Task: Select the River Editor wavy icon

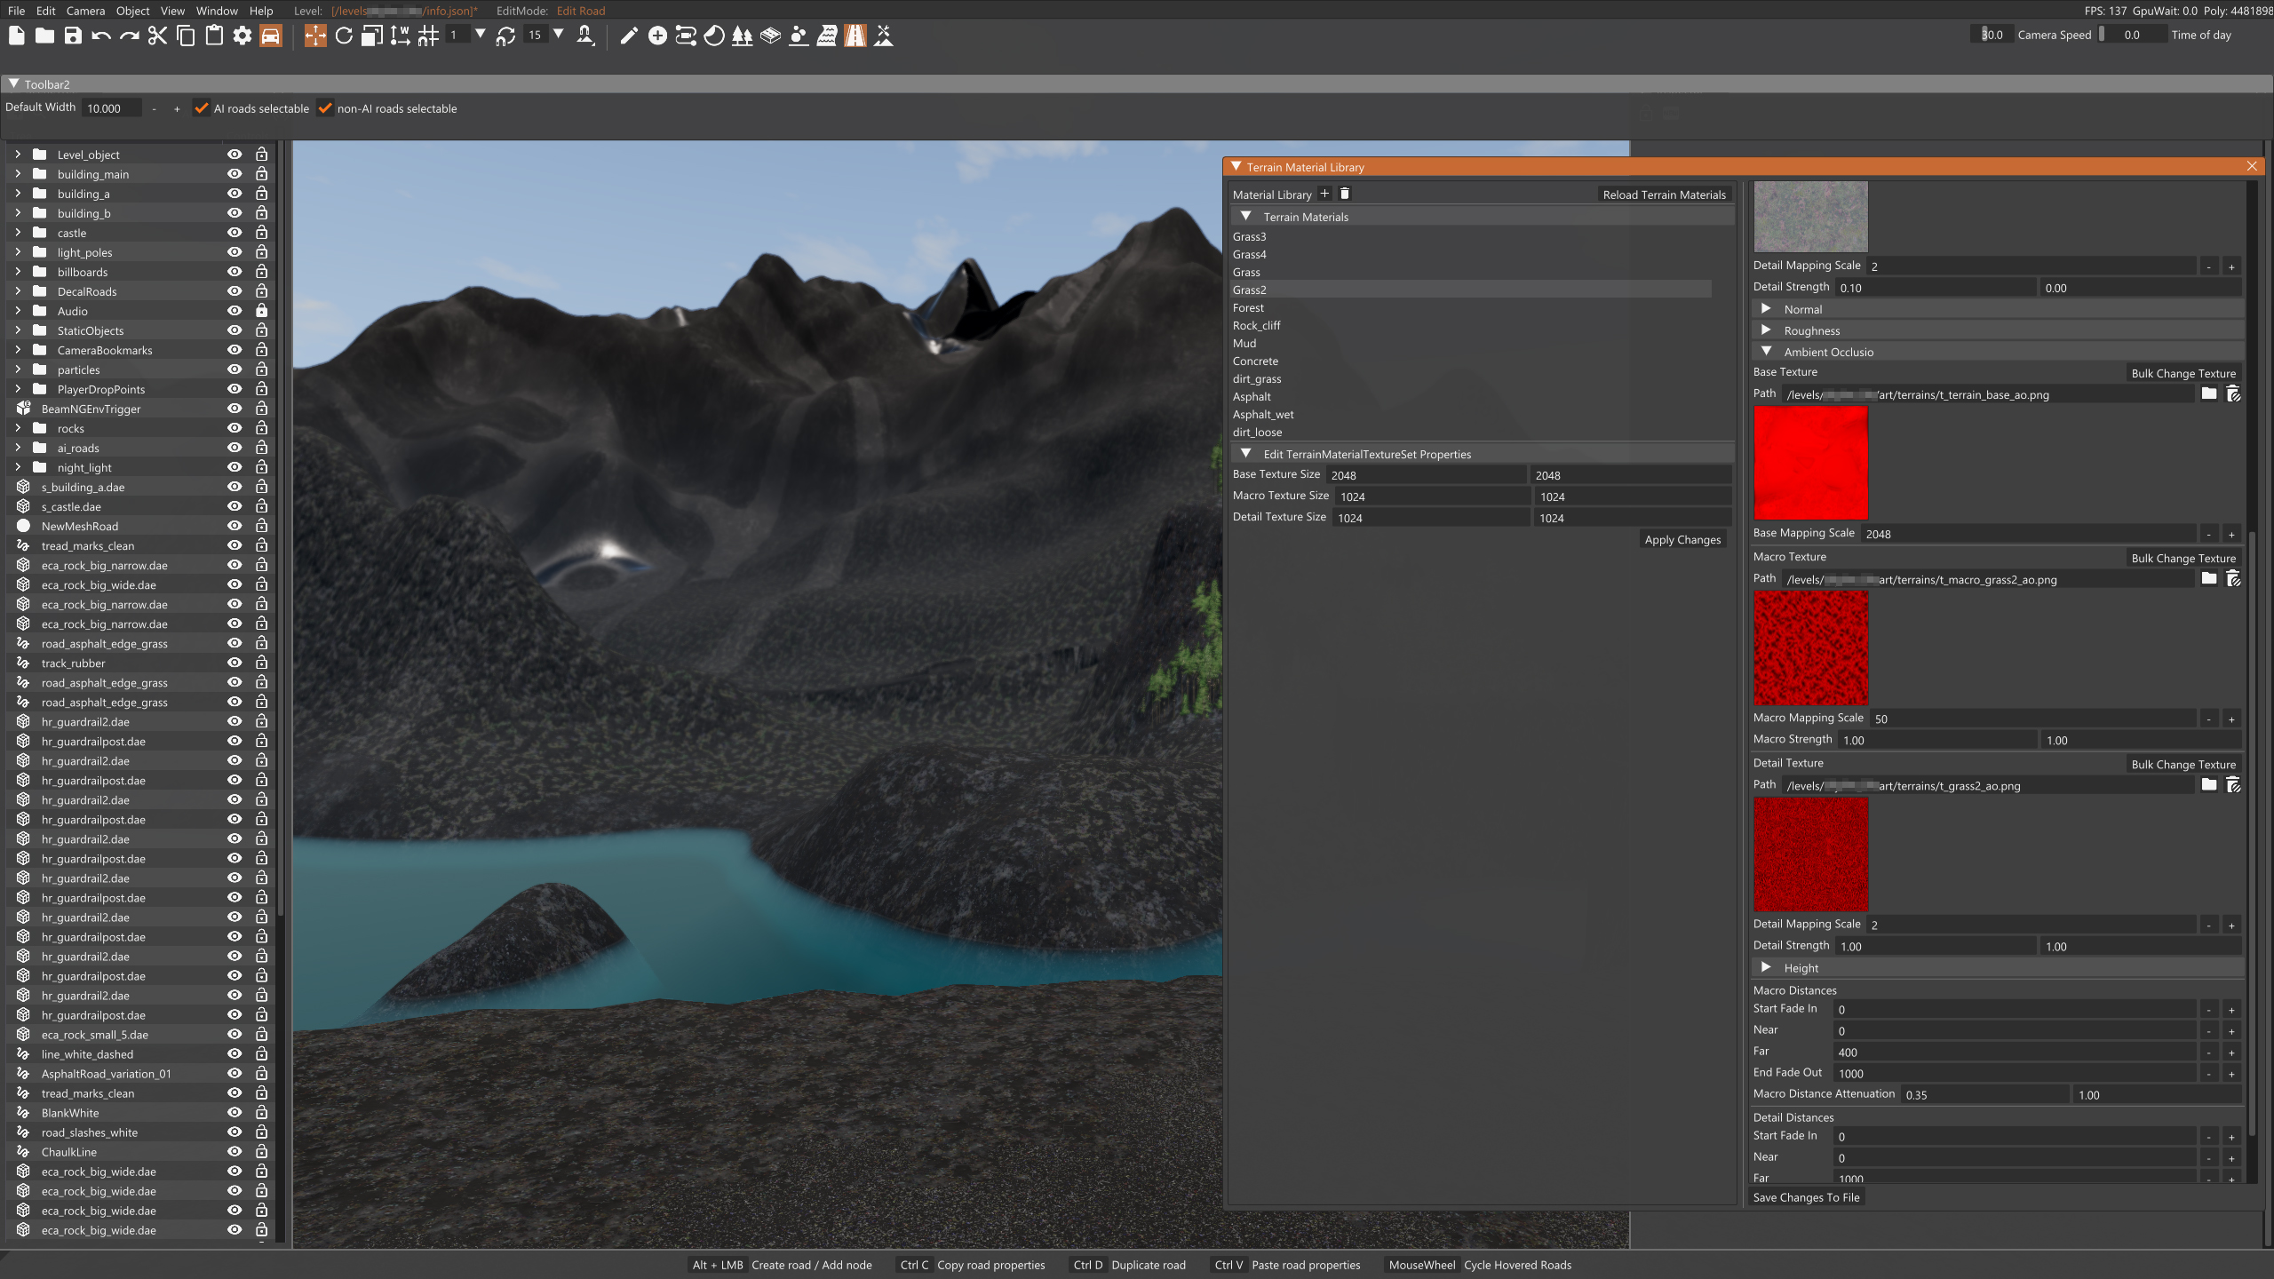Action: pyautogui.click(x=827, y=36)
